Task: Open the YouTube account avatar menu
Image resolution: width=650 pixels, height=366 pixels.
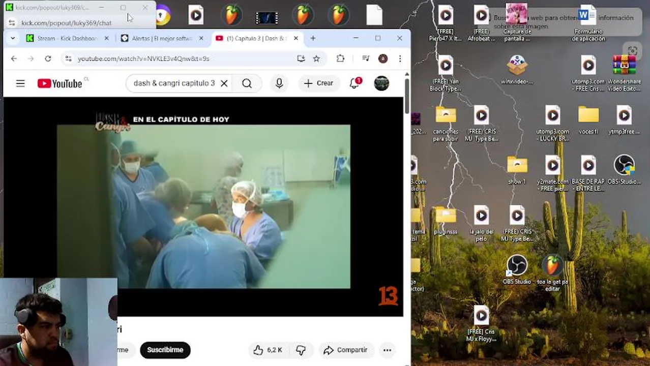Action: (x=381, y=83)
